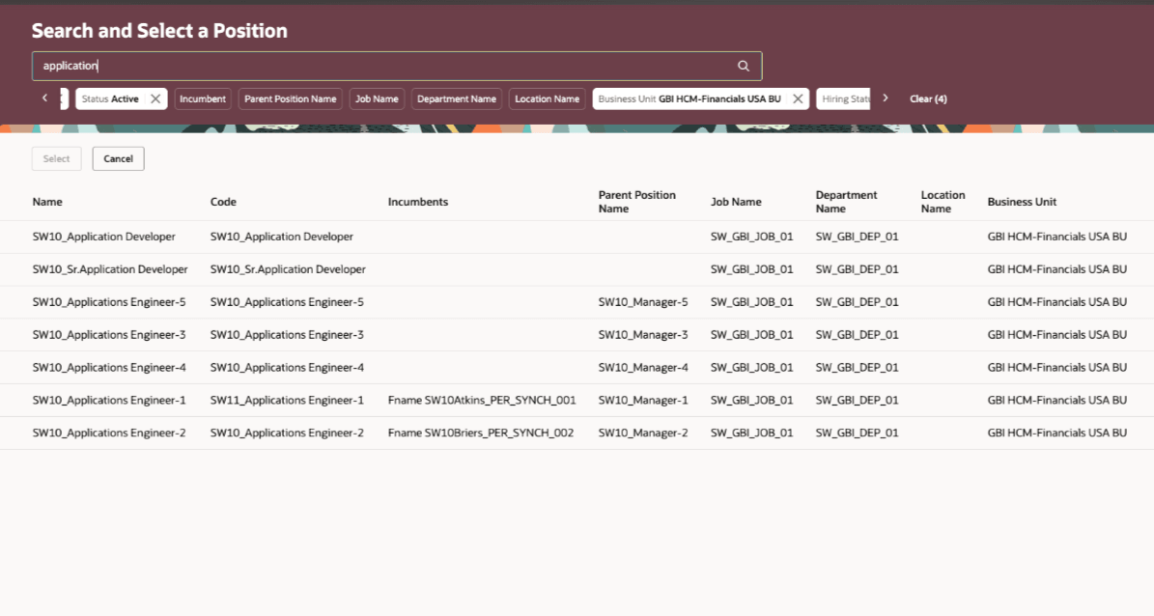Click the Name column header
The height and width of the screenshot is (616, 1154).
pyautogui.click(x=47, y=202)
